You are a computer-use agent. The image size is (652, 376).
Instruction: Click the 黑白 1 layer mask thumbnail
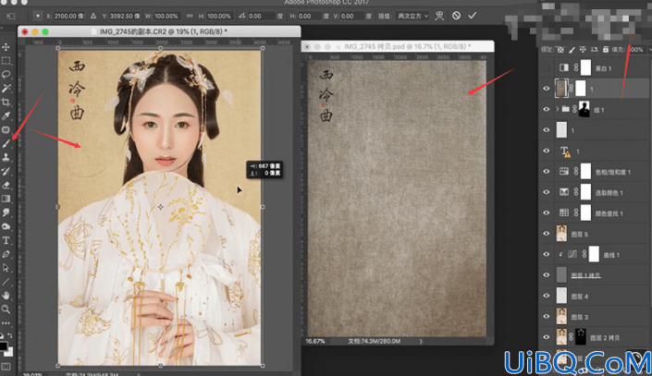(x=585, y=67)
